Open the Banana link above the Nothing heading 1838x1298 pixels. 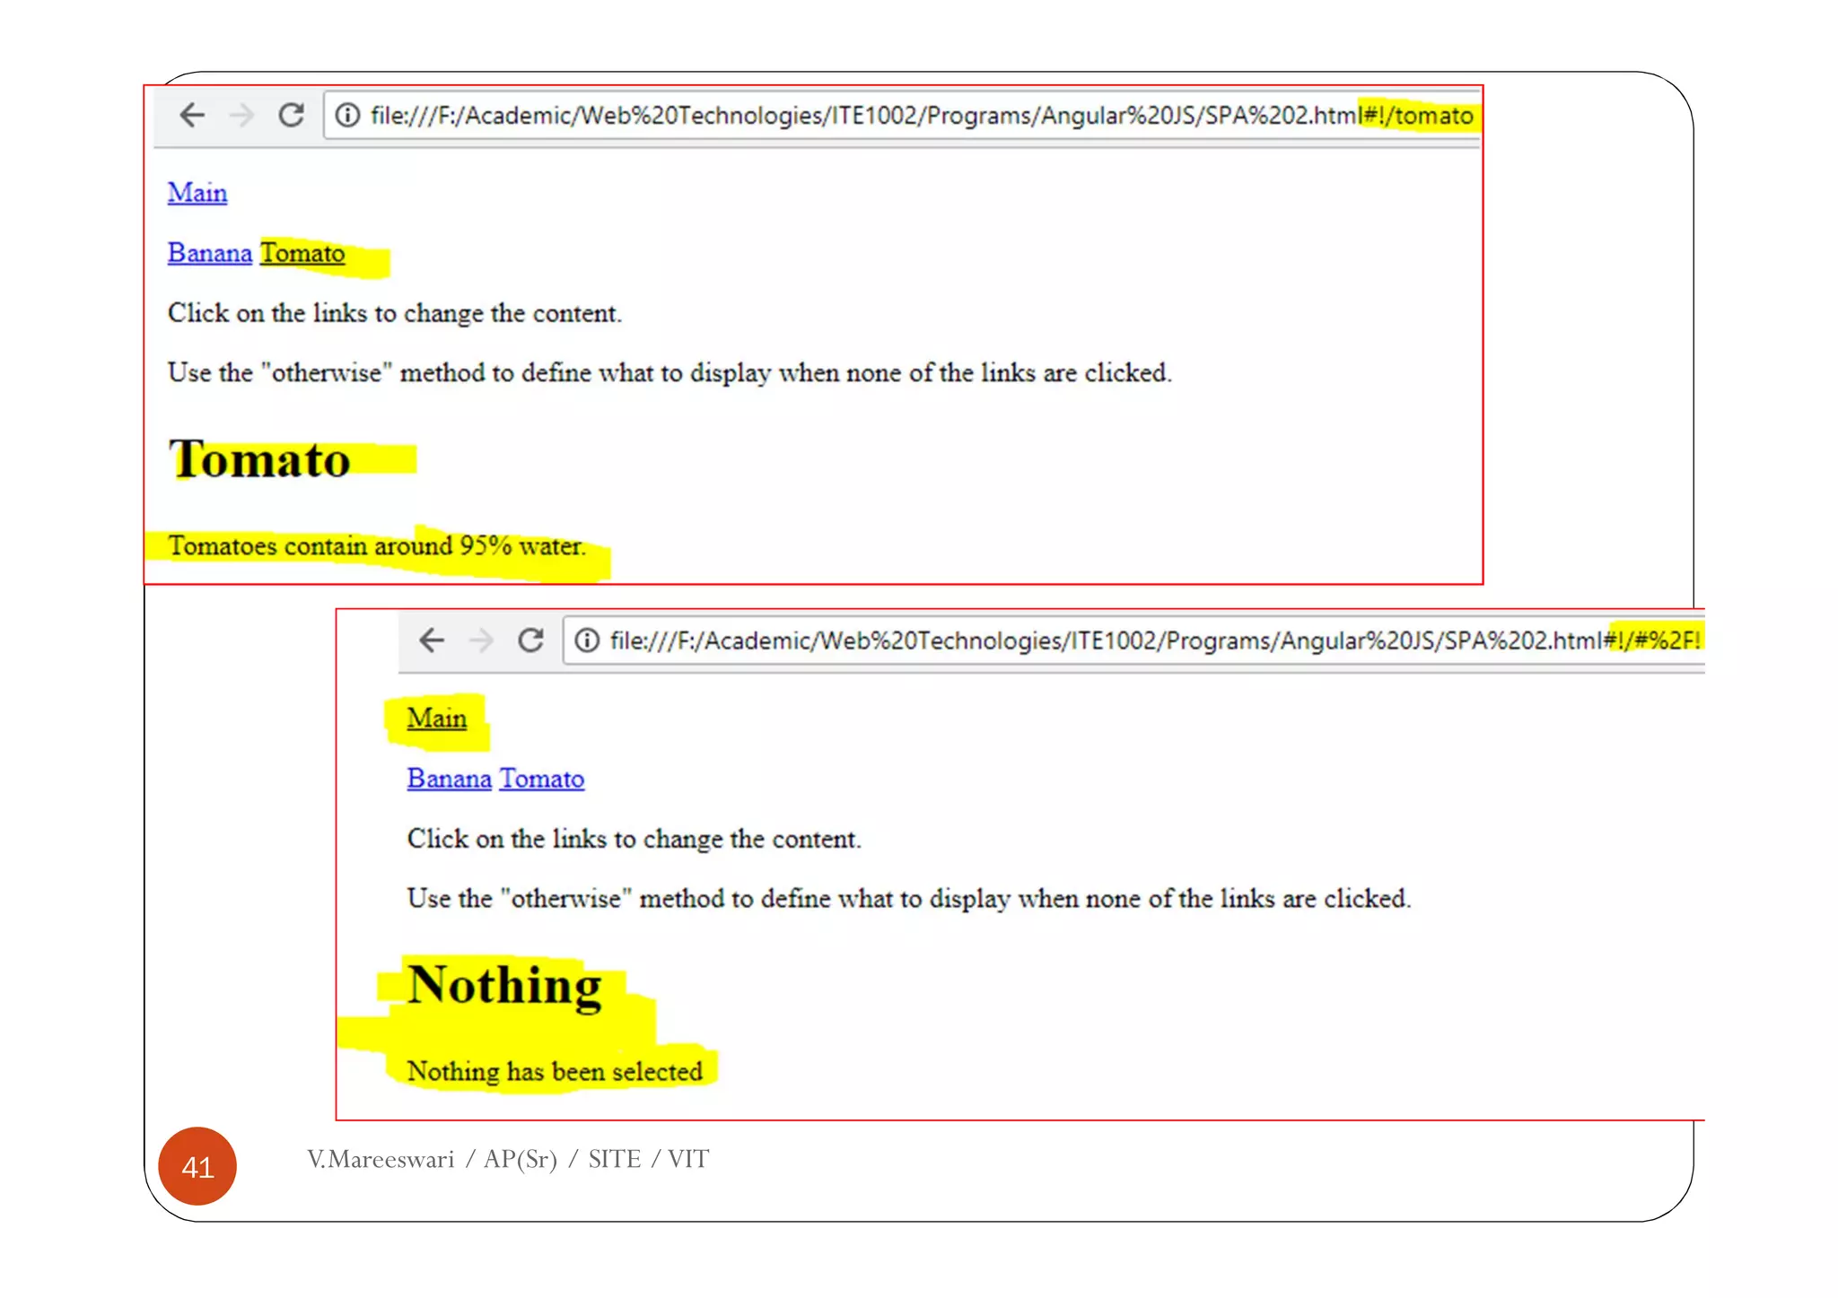(450, 779)
